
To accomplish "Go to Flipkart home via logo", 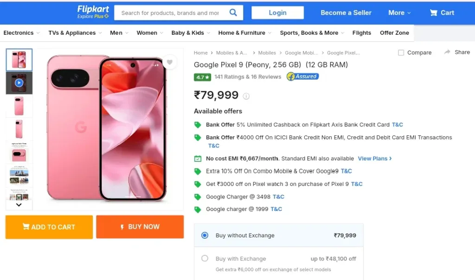I will point(93,13).
